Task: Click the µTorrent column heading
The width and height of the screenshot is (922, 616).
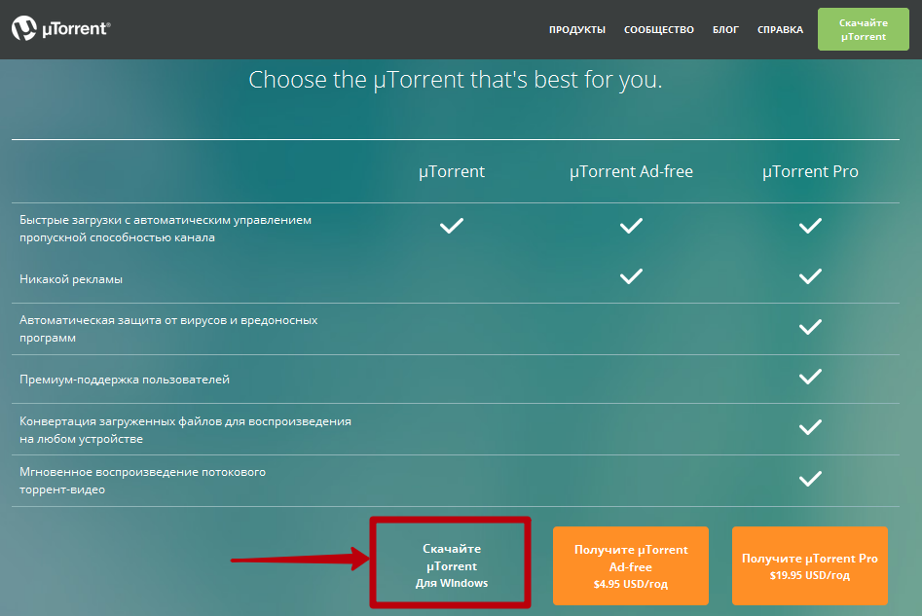Action: (452, 171)
